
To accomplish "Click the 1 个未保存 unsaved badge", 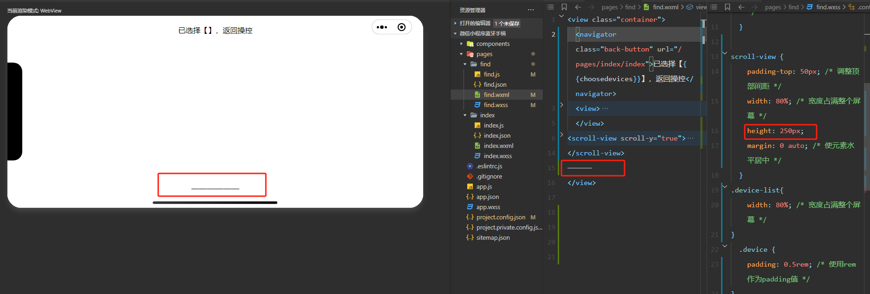I will (507, 24).
